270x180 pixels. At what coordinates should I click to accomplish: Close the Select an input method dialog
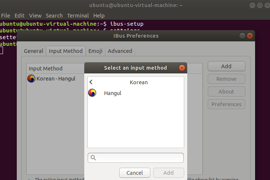point(182,68)
